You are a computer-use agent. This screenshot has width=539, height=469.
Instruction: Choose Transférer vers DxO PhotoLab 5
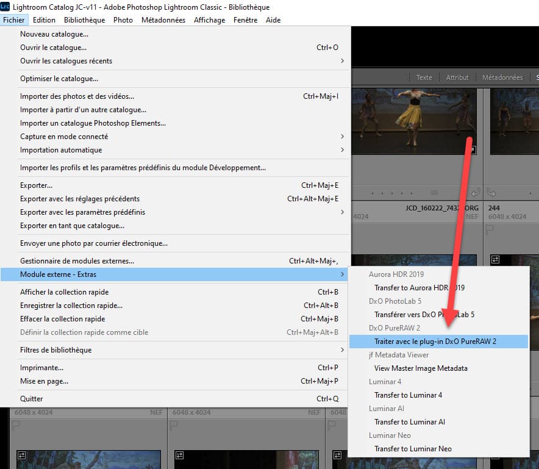[438, 315]
